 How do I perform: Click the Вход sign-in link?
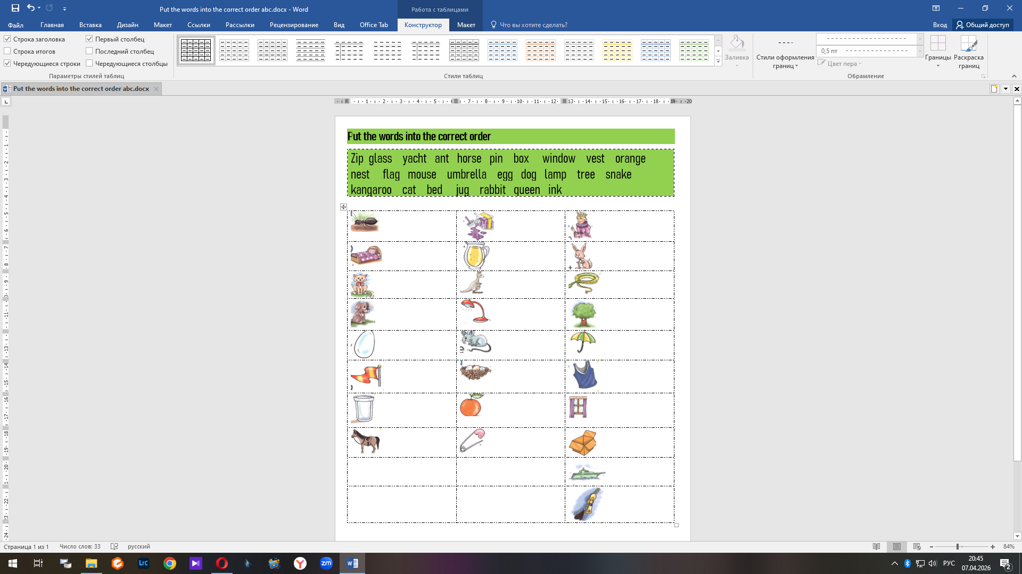939,25
